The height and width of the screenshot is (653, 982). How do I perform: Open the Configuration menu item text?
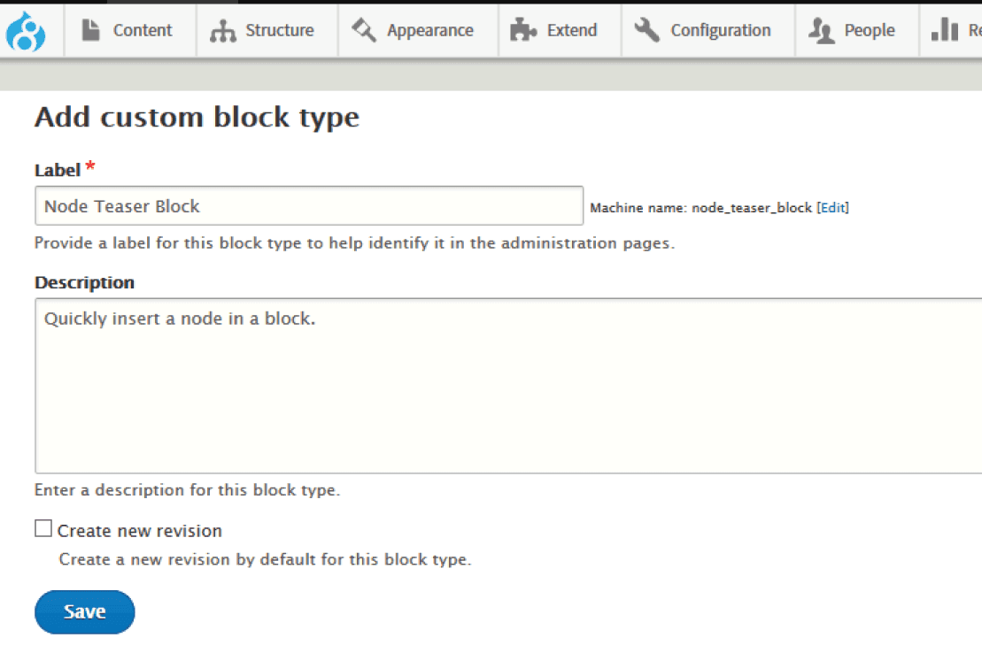point(721,30)
